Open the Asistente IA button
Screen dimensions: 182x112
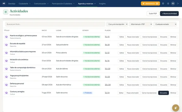point(150,3)
